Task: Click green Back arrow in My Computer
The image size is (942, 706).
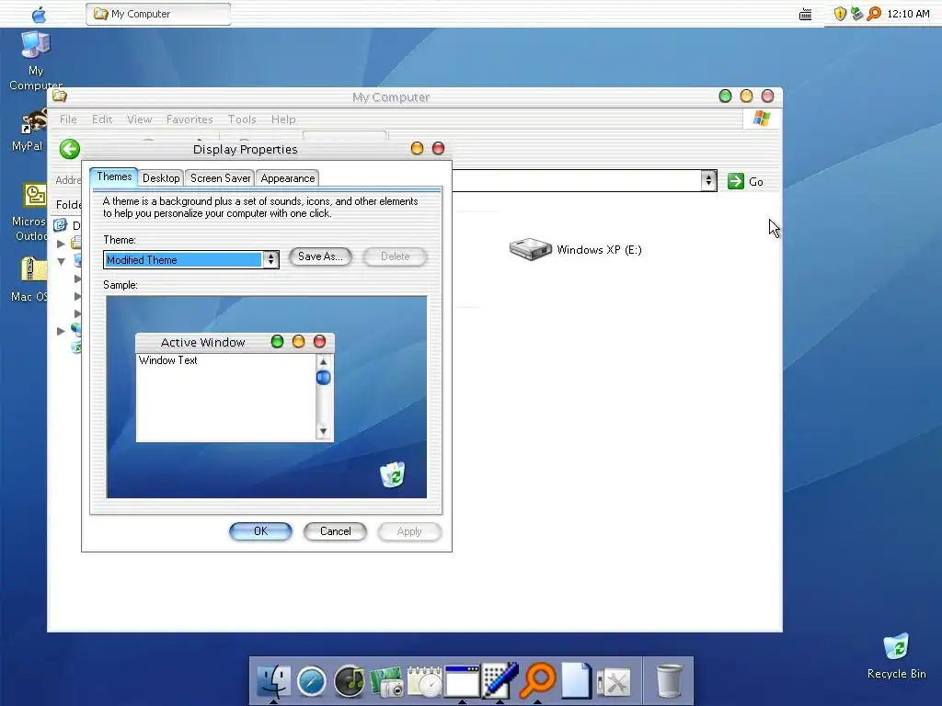Action: tap(70, 149)
